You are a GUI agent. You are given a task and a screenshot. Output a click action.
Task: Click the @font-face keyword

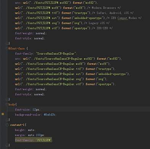pyautogui.click(x=16, y=49)
